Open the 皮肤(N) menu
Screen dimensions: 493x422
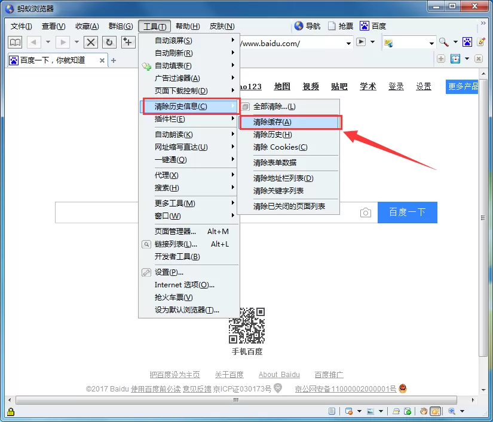[x=222, y=26]
